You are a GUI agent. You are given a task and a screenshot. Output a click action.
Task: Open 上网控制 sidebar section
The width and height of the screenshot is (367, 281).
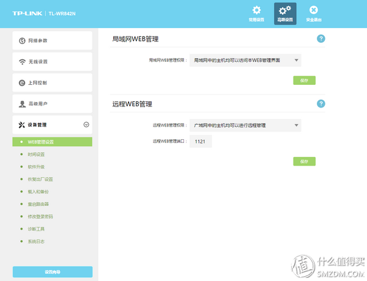(52, 83)
